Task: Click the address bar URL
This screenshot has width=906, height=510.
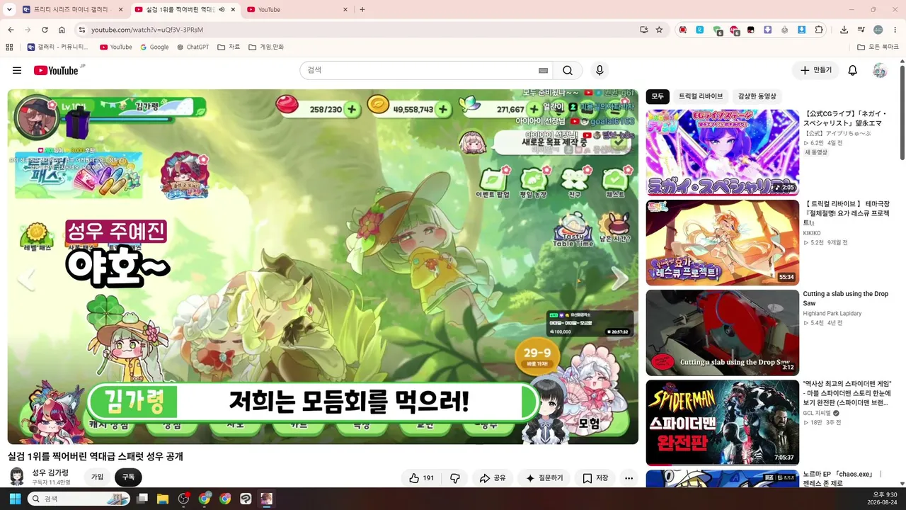Action: click(147, 30)
